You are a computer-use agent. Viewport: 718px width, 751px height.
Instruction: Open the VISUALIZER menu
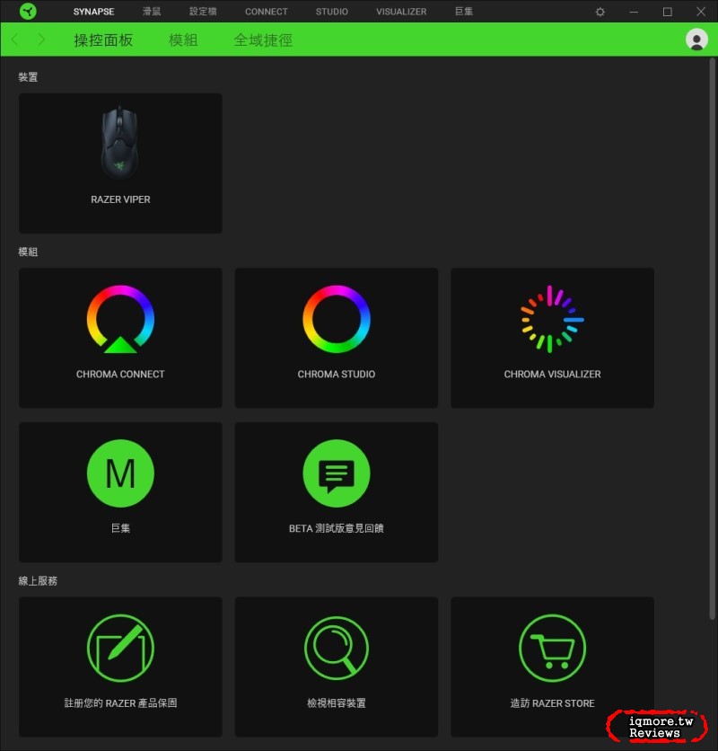pos(400,12)
